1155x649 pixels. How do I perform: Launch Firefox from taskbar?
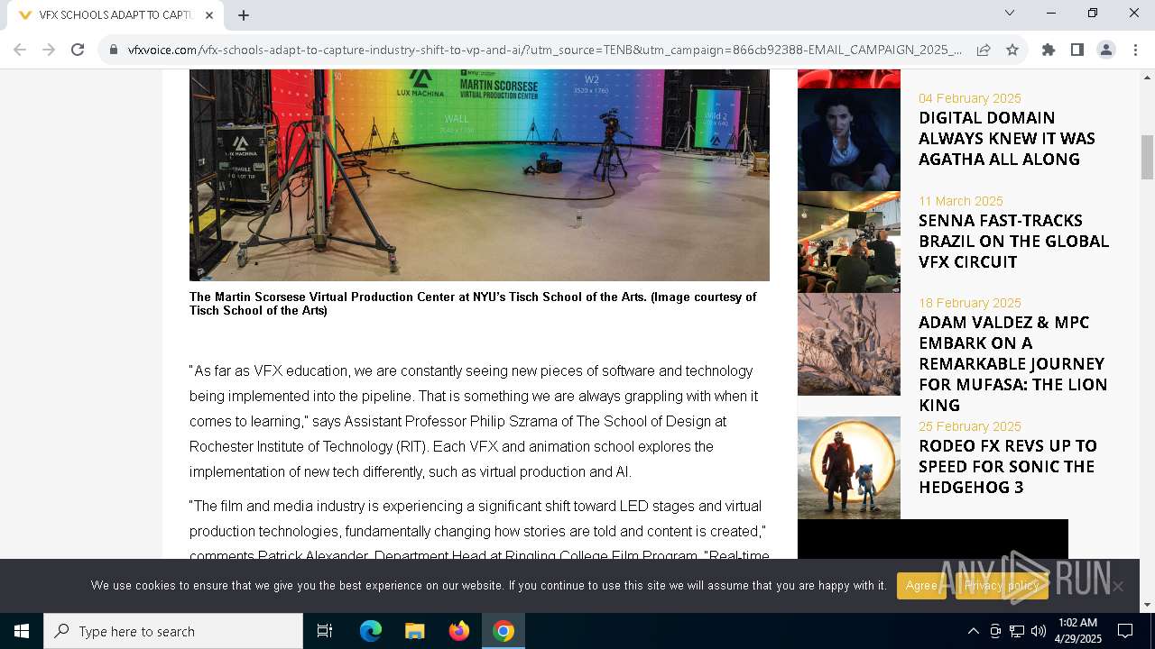coord(459,631)
